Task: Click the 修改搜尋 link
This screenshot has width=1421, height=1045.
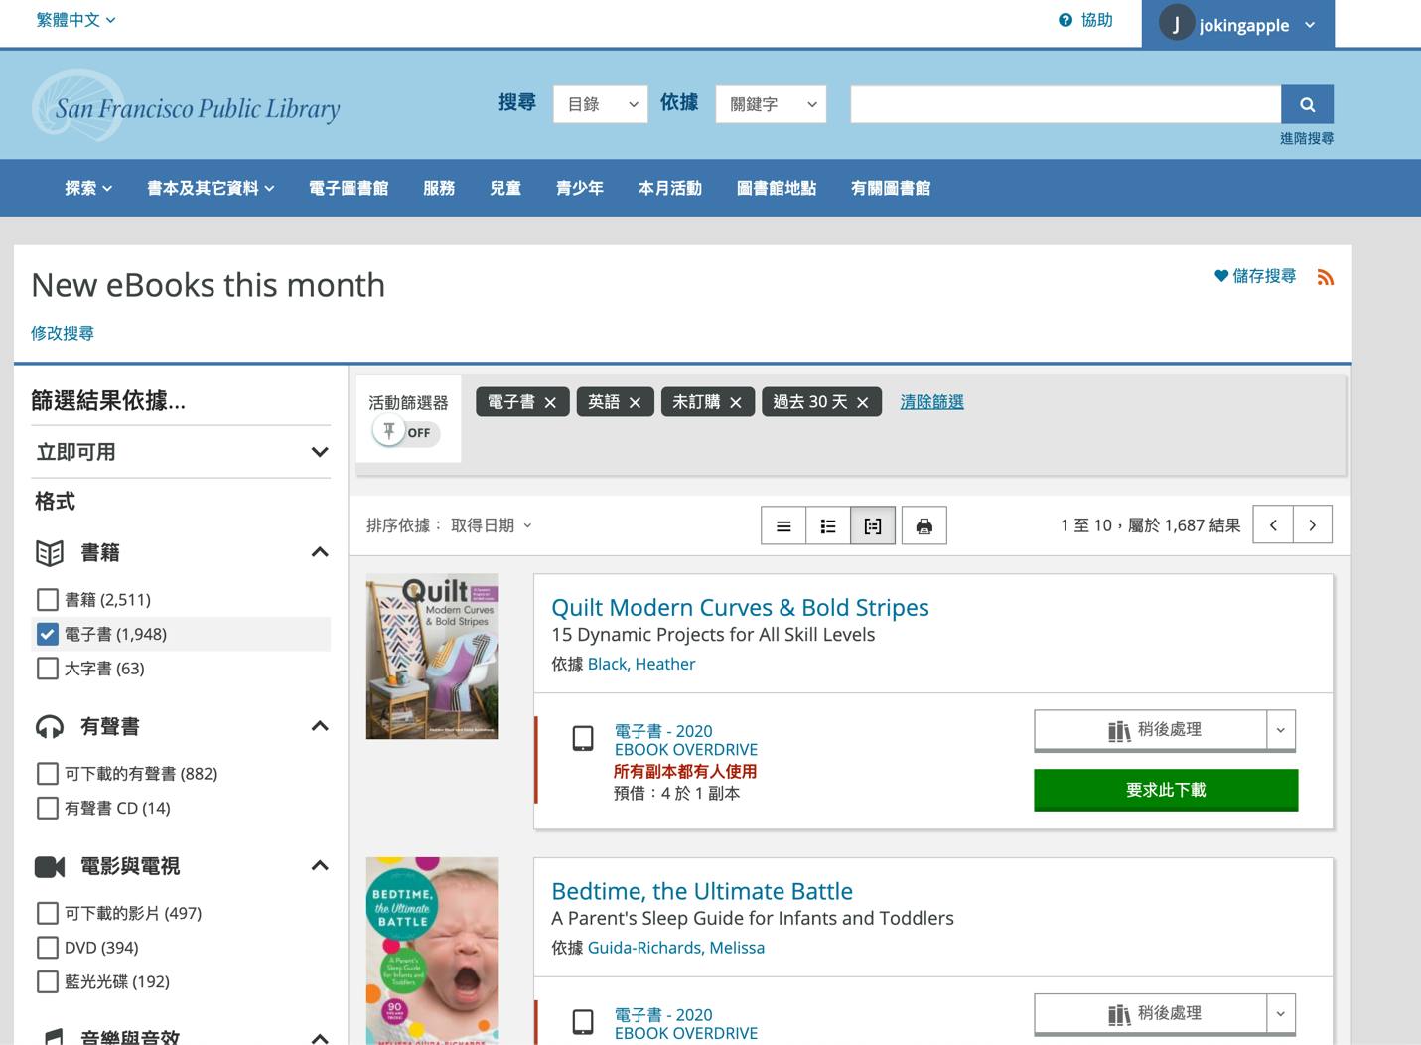Action: coord(63,333)
